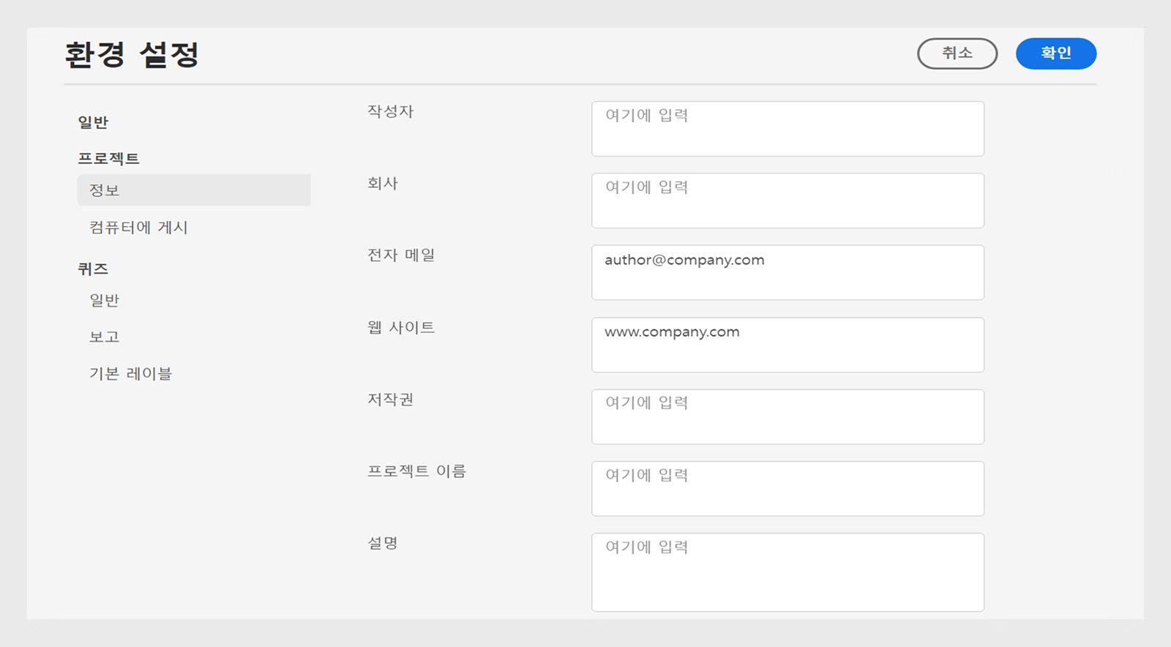The height and width of the screenshot is (647, 1171).
Task: Open 일반 under the 퀴즈 section
Action: click(105, 300)
